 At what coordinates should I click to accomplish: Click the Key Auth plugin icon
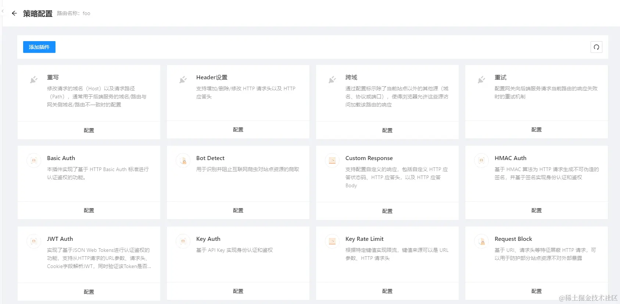pos(183,241)
